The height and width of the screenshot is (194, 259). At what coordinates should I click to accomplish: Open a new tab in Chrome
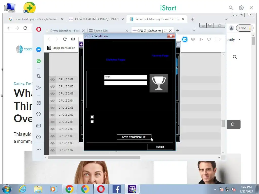tap(192, 19)
